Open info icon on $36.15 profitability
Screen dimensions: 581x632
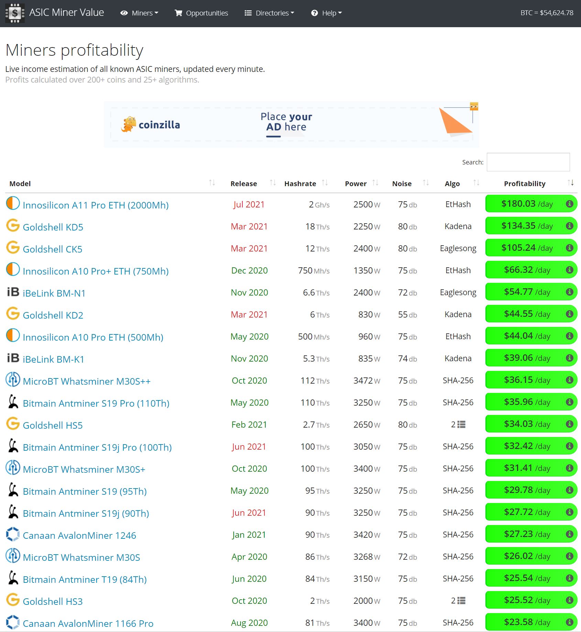pos(570,380)
